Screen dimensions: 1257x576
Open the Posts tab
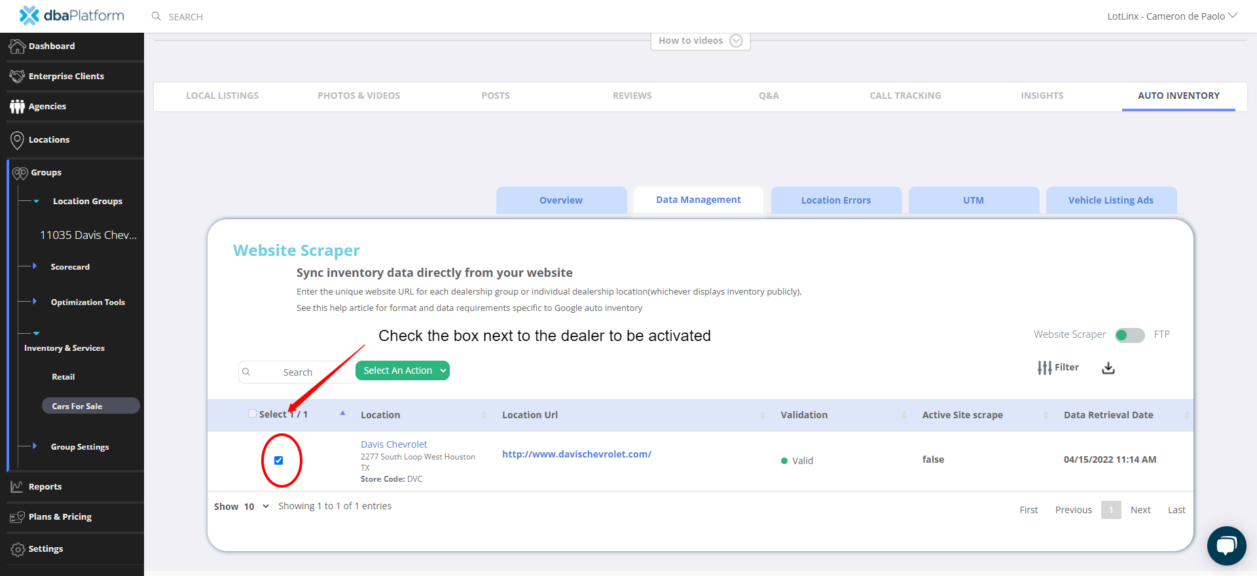click(x=496, y=96)
